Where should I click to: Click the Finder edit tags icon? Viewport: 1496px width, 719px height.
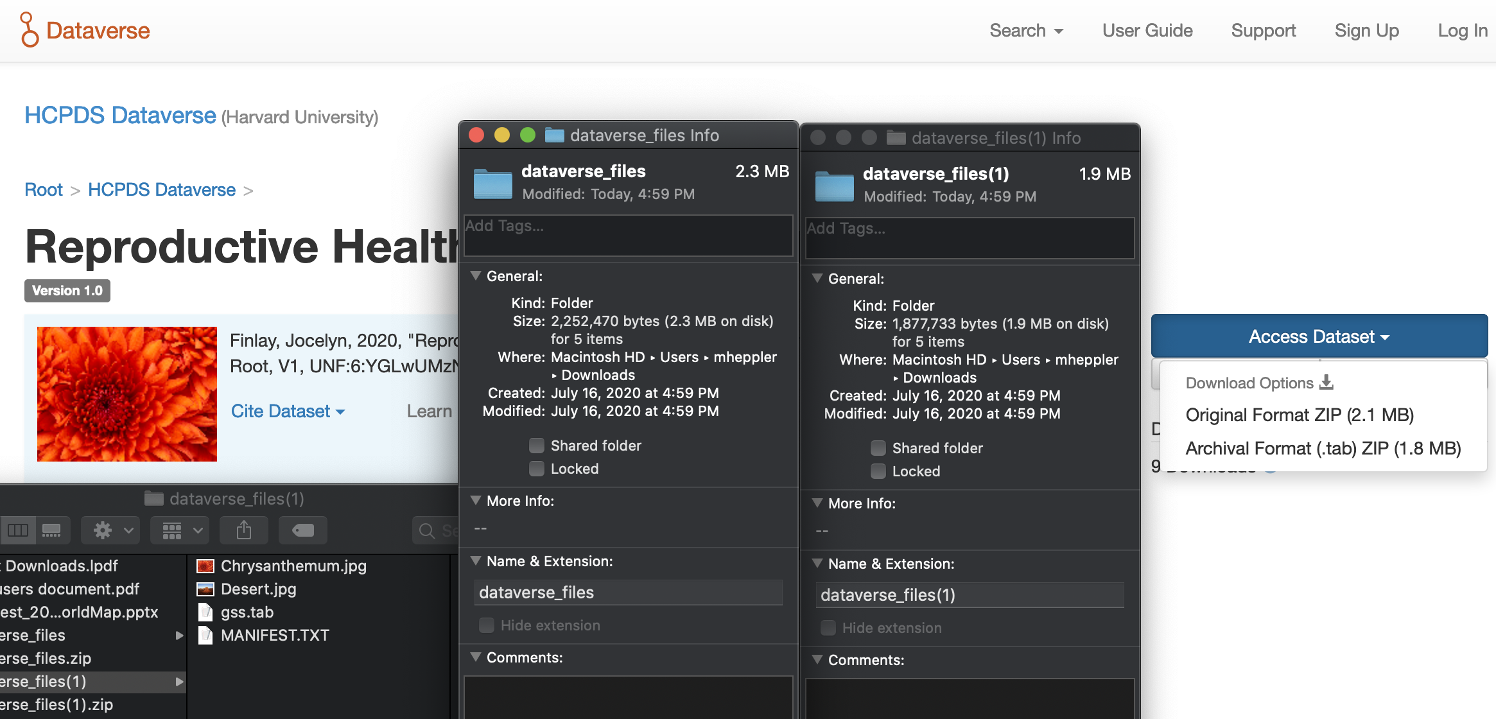click(303, 530)
